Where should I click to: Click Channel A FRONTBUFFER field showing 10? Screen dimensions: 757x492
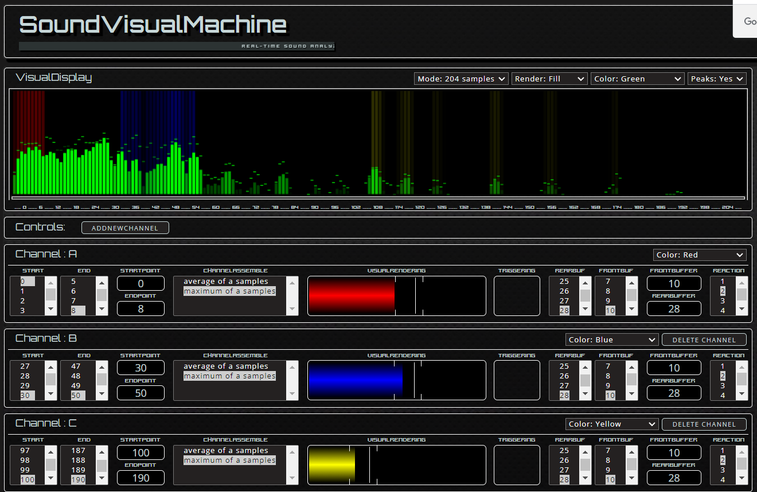(674, 283)
